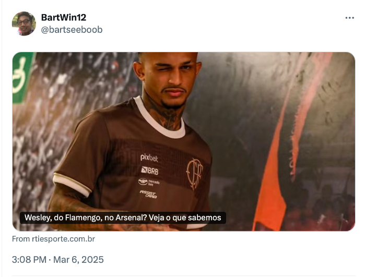
Task: Click the white-striped sleeve cuff
Action: click(72, 185)
